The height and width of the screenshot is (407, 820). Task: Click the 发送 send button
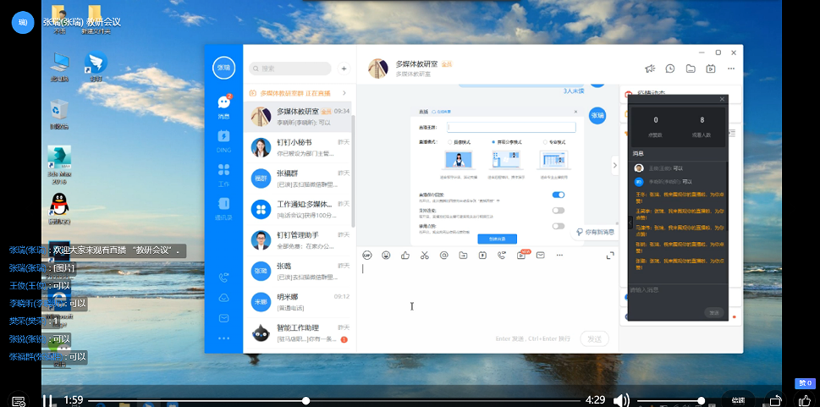595,339
